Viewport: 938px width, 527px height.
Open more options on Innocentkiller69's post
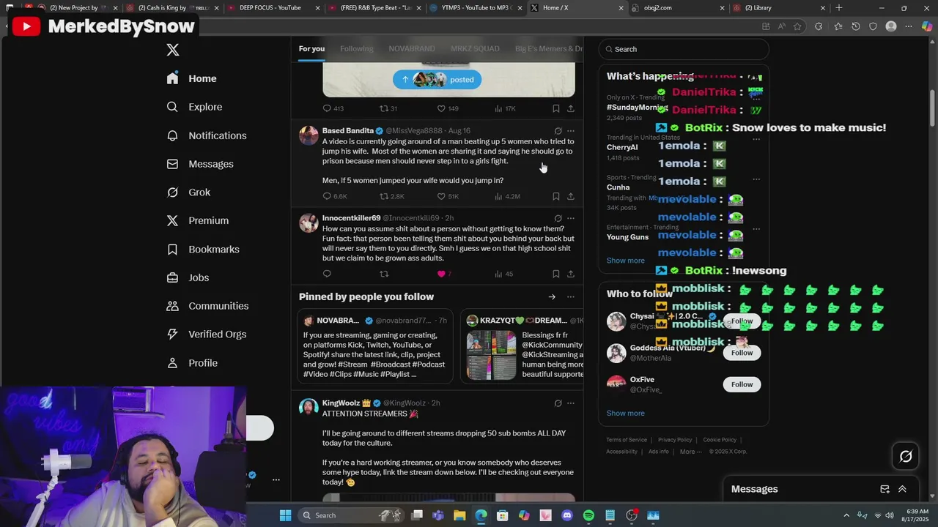click(x=571, y=218)
